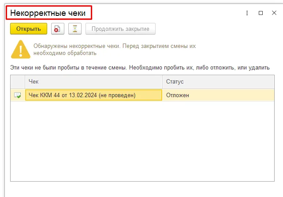Image resolution: width=283 pixels, height=197 pixels.
Task: Click the Продолжить закрытие button
Action: click(x=120, y=29)
